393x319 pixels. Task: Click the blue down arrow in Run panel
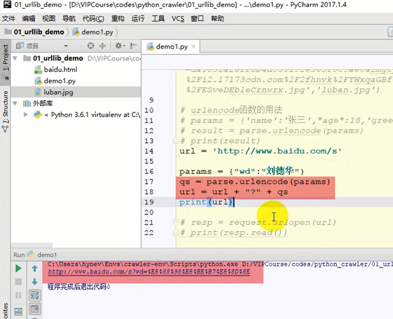[34, 281]
